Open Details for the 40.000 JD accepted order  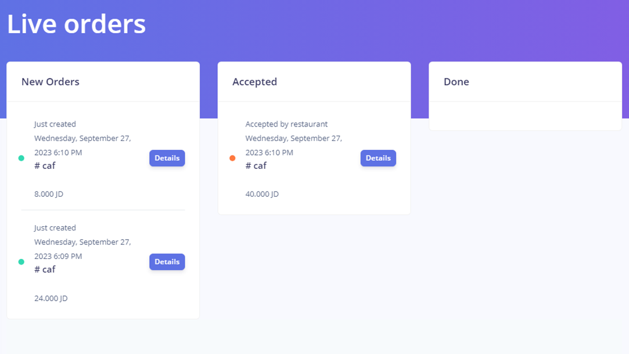pos(378,158)
